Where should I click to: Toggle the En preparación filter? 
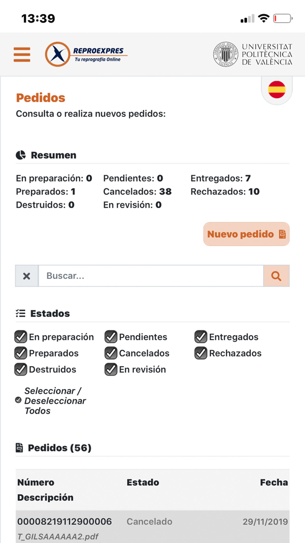pos(21,337)
